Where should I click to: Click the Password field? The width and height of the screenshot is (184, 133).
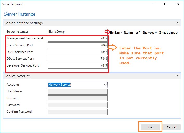click(x=78, y=105)
